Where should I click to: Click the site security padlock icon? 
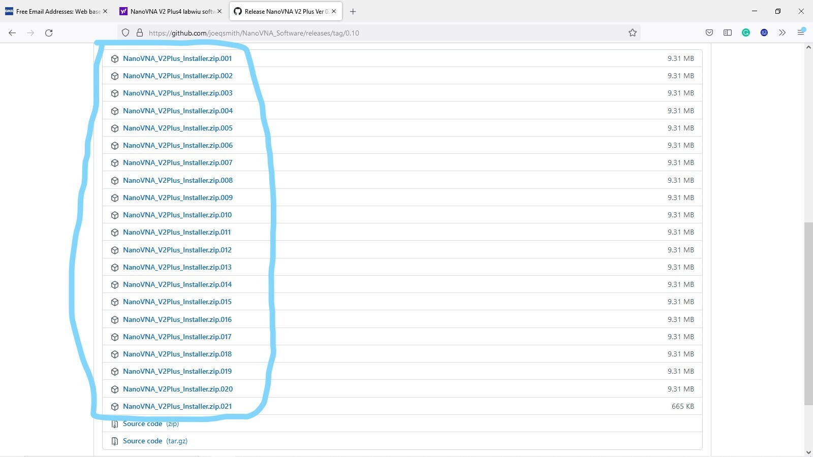coord(140,33)
